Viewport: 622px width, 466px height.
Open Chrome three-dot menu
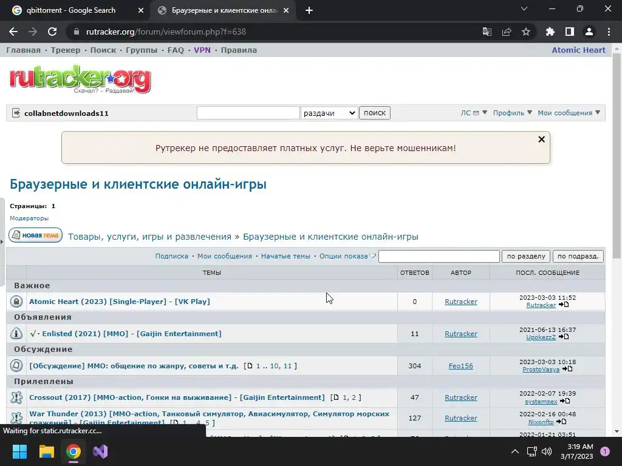click(609, 32)
